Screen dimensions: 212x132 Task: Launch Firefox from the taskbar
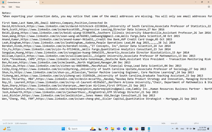point(137,129)
